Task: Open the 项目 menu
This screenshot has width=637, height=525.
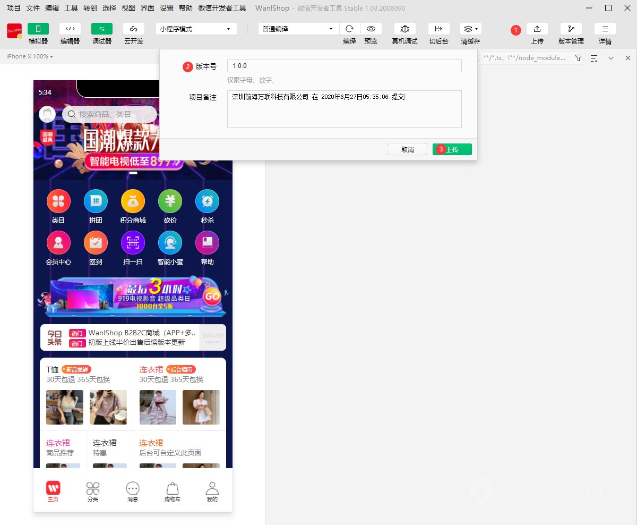Action: pos(14,8)
